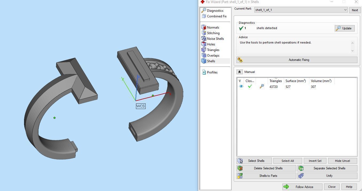
Task: Toggle shell visibility eye icon
Action: pos(241,87)
